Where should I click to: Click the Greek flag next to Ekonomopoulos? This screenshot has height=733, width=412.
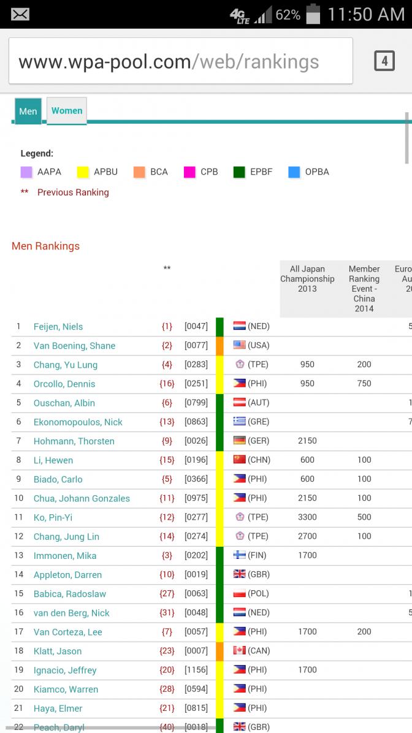coord(239,422)
